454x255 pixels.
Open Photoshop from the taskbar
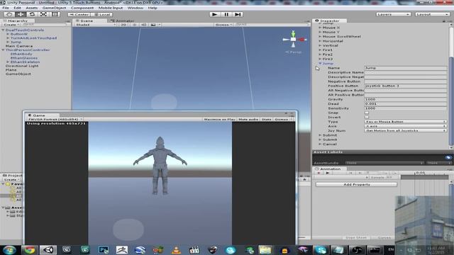tap(104, 250)
